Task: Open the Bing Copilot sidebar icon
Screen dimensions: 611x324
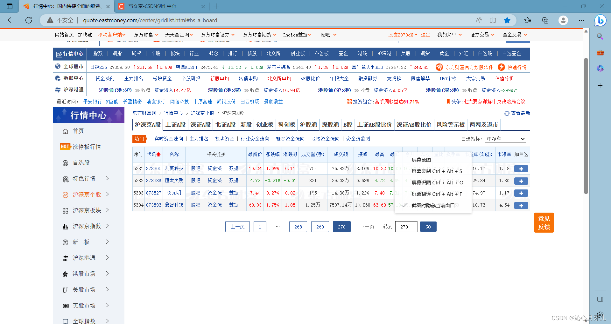Action: point(600,20)
